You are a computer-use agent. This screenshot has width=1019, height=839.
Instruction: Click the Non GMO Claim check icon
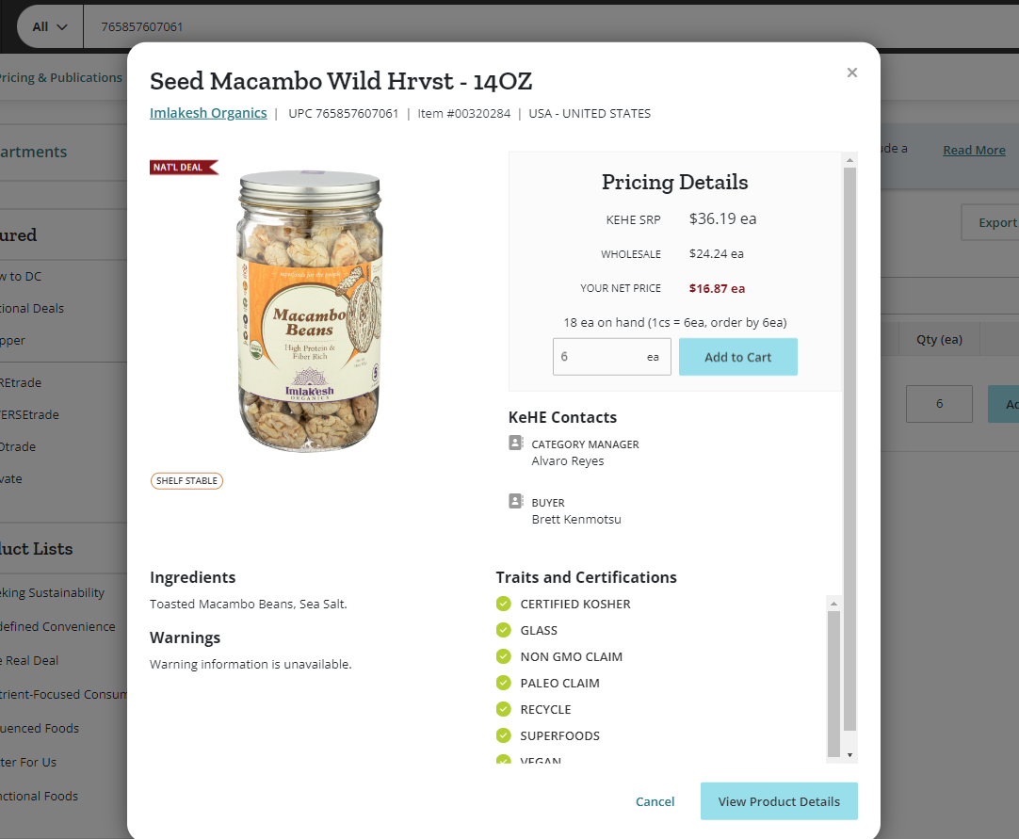coord(504,656)
